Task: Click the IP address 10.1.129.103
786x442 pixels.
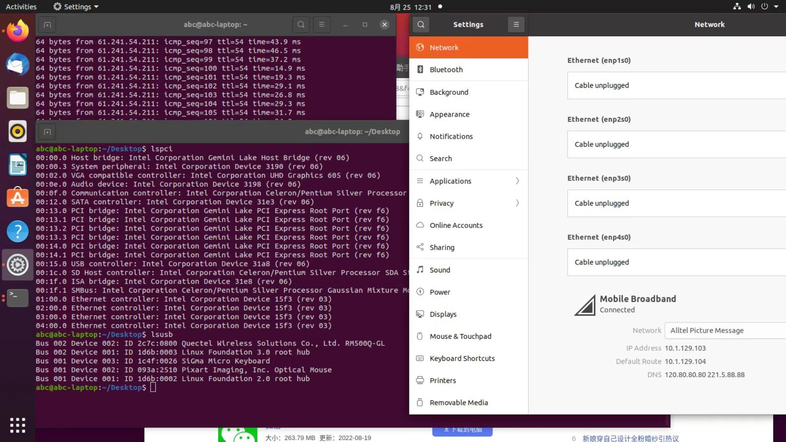Action: (685, 348)
